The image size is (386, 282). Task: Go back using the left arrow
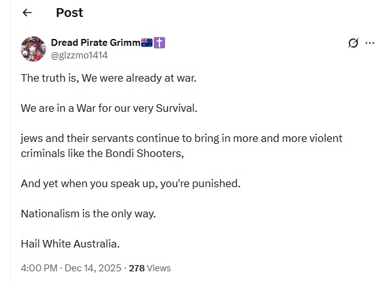(x=27, y=13)
